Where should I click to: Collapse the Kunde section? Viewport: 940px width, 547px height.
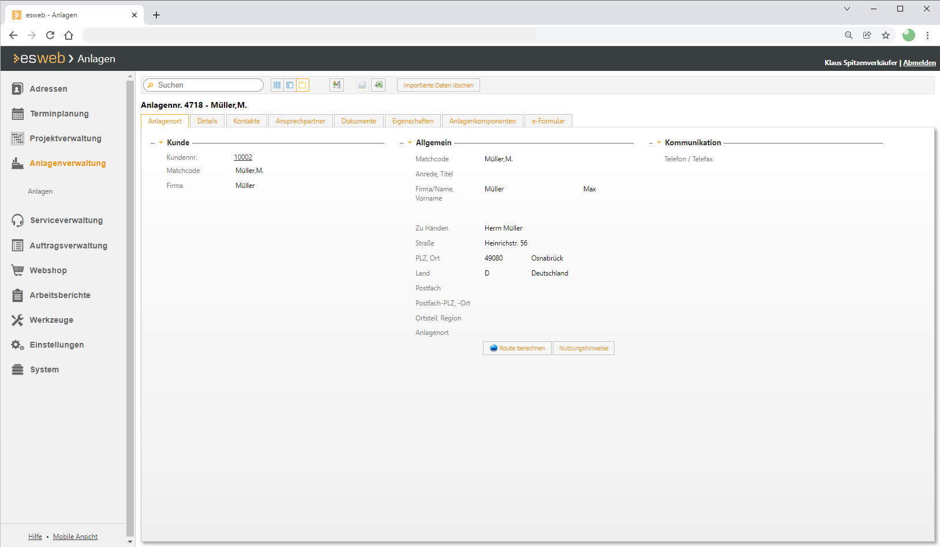point(161,142)
